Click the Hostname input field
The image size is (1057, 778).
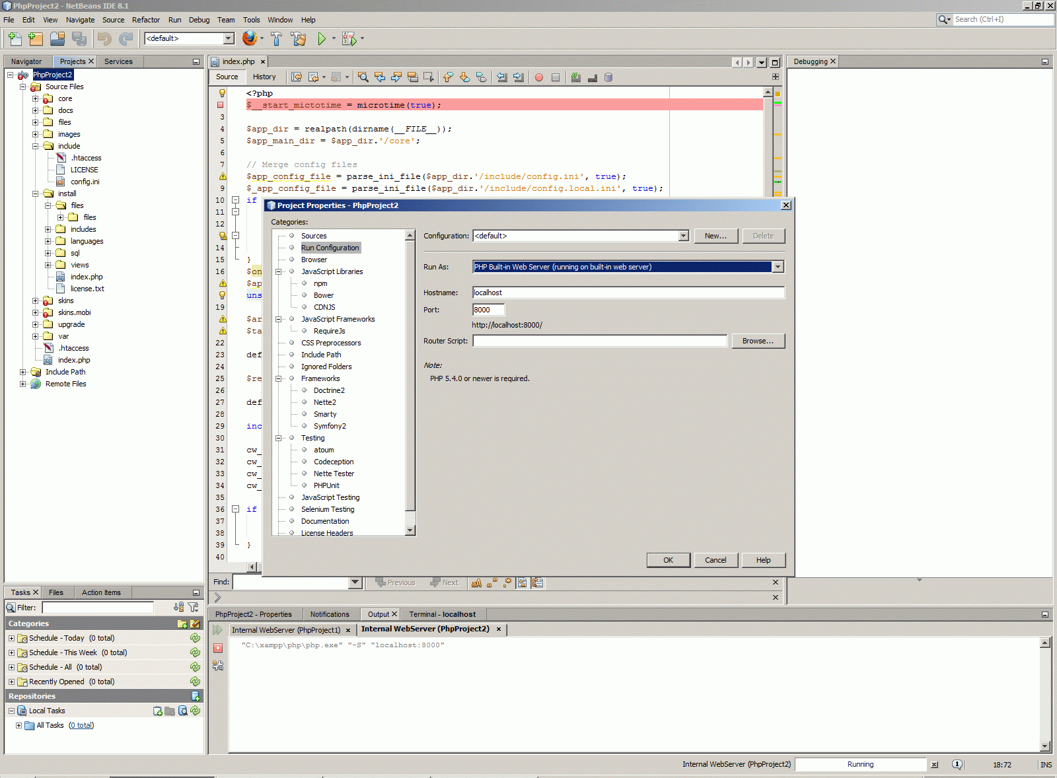[628, 293]
